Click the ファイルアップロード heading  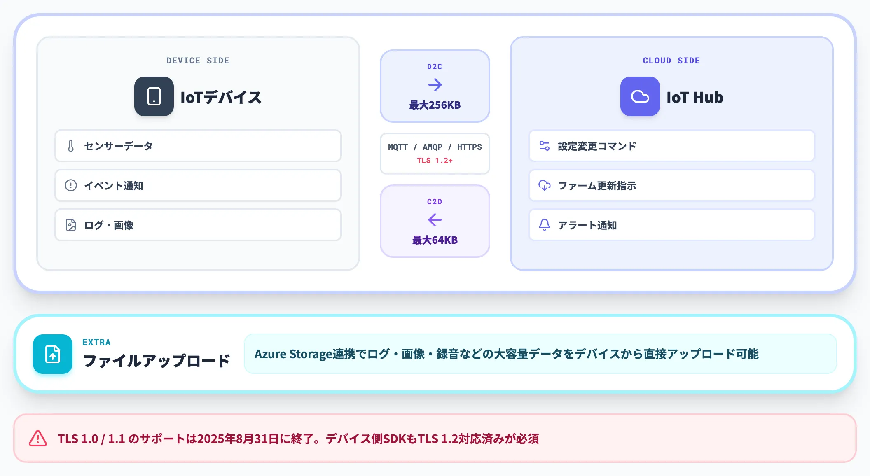coord(157,361)
